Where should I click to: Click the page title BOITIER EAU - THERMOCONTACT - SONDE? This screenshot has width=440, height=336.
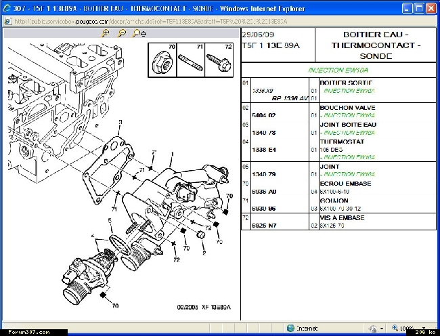click(x=376, y=45)
